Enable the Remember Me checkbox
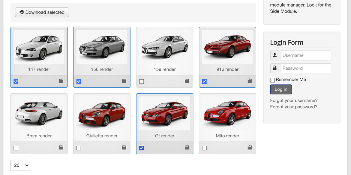This screenshot has width=351, height=175. [272, 80]
